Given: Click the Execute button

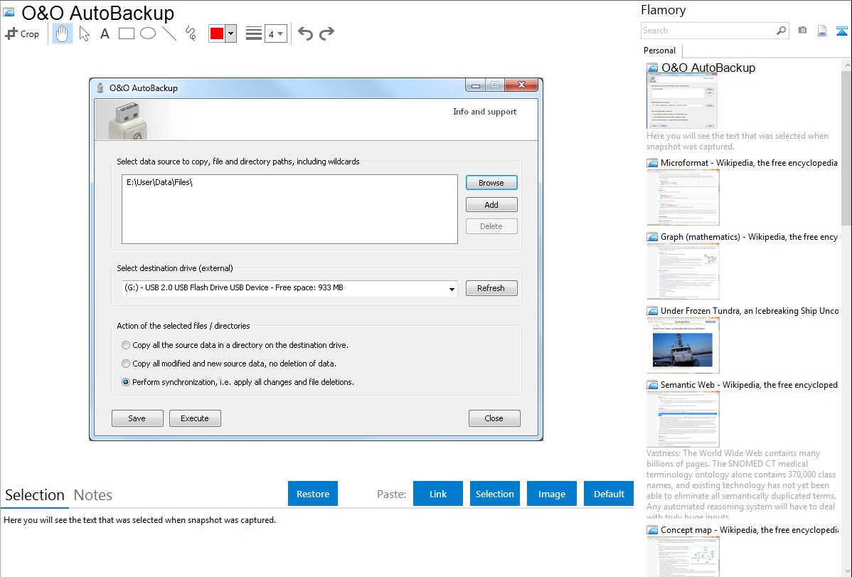Looking at the screenshot, I should (x=195, y=418).
